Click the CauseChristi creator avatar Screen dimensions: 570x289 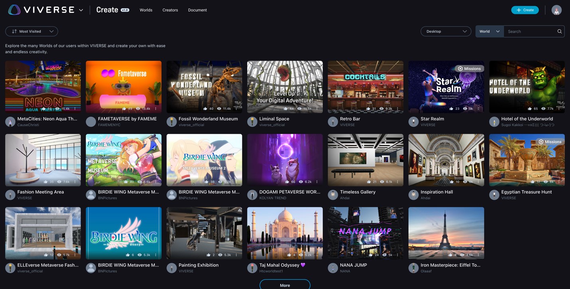pos(10,122)
